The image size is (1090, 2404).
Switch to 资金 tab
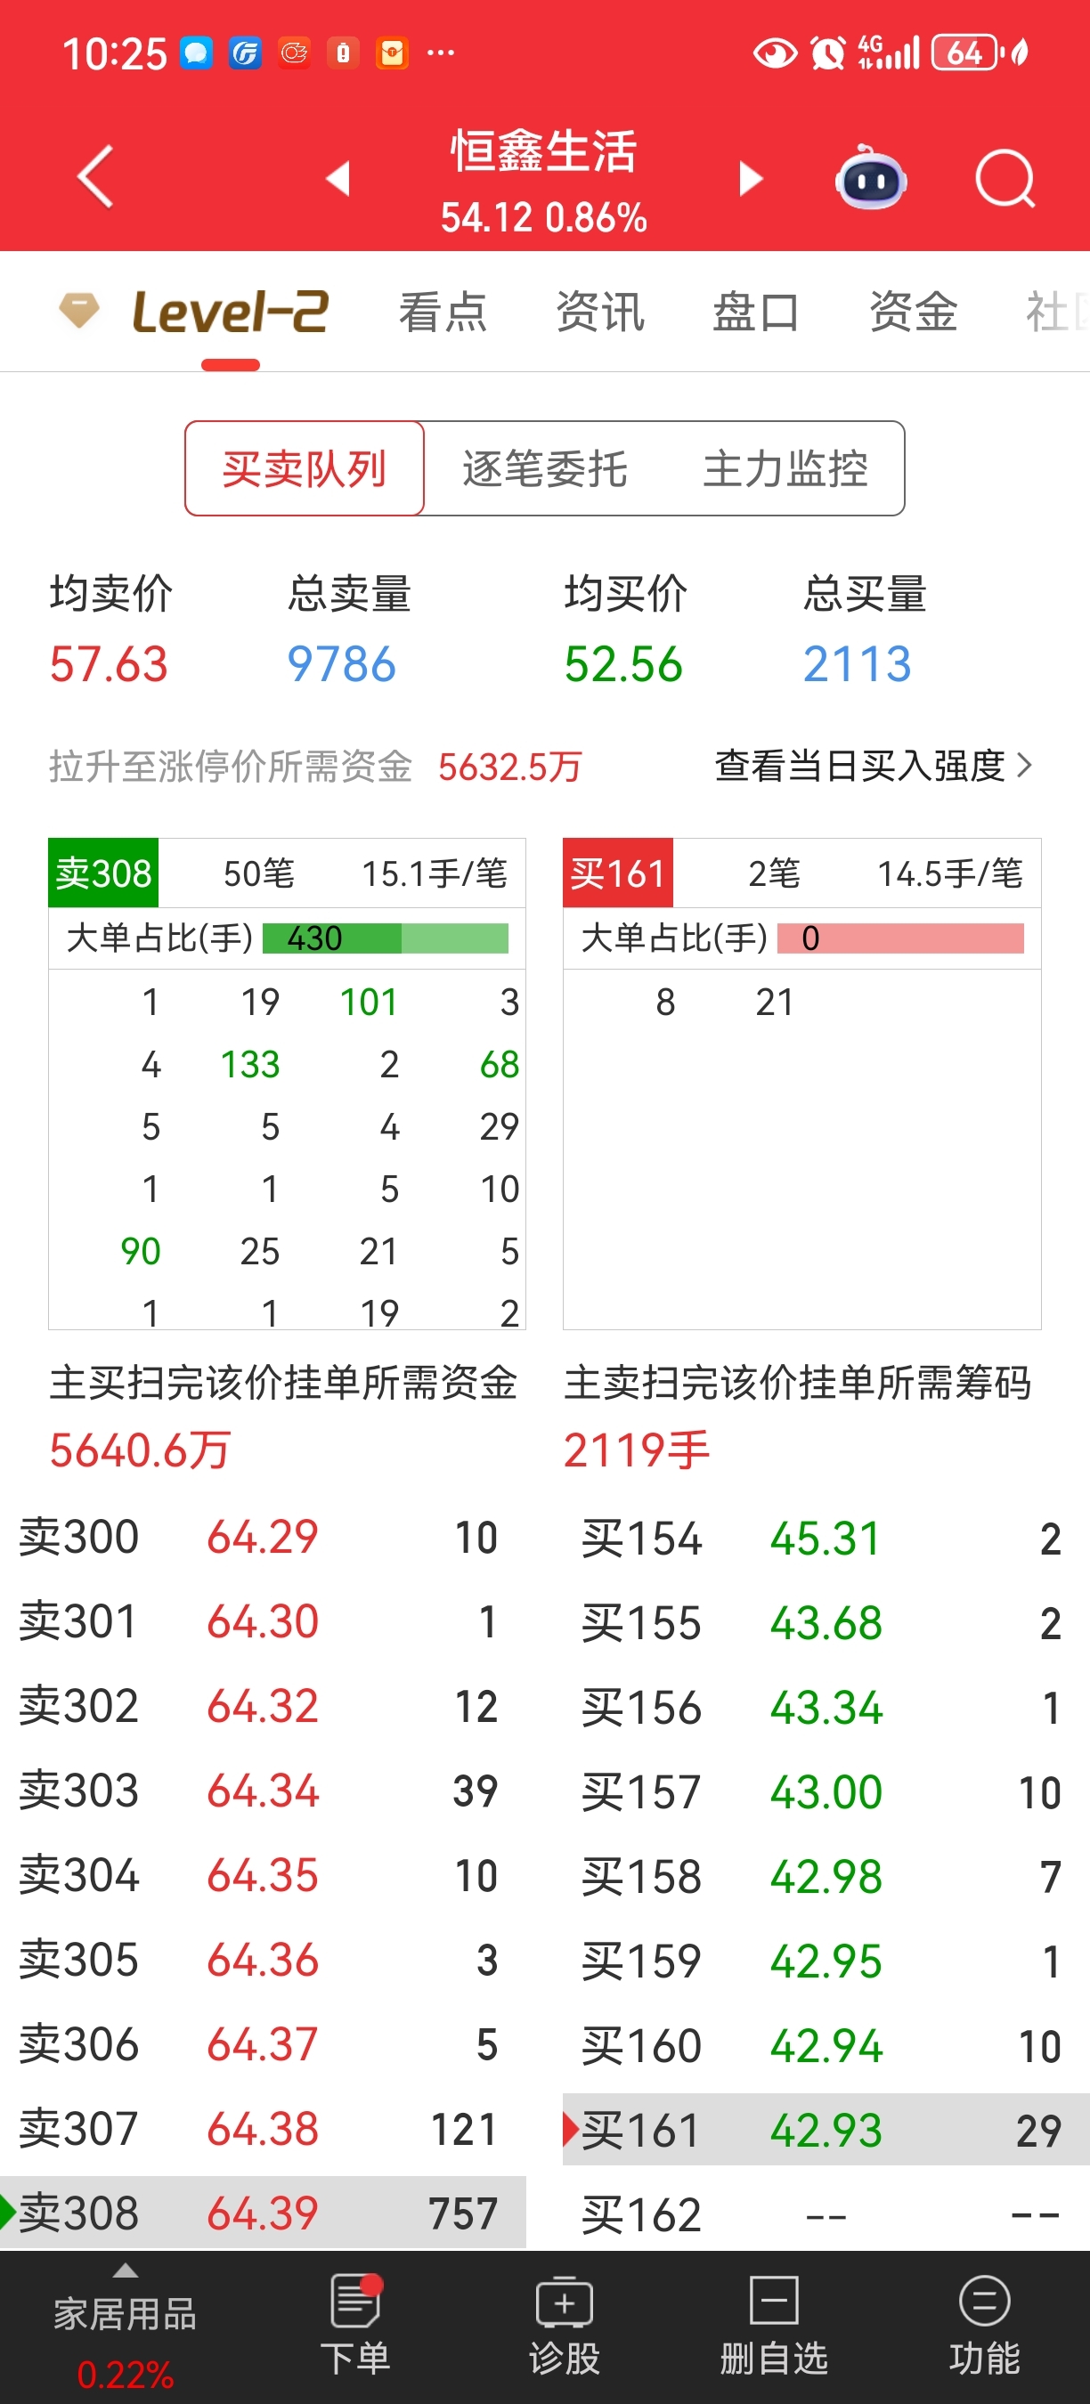coord(914,312)
